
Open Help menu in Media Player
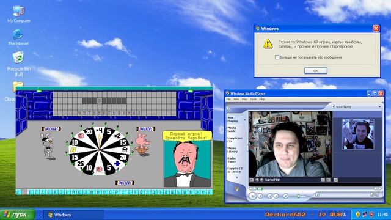pos(262,99)
